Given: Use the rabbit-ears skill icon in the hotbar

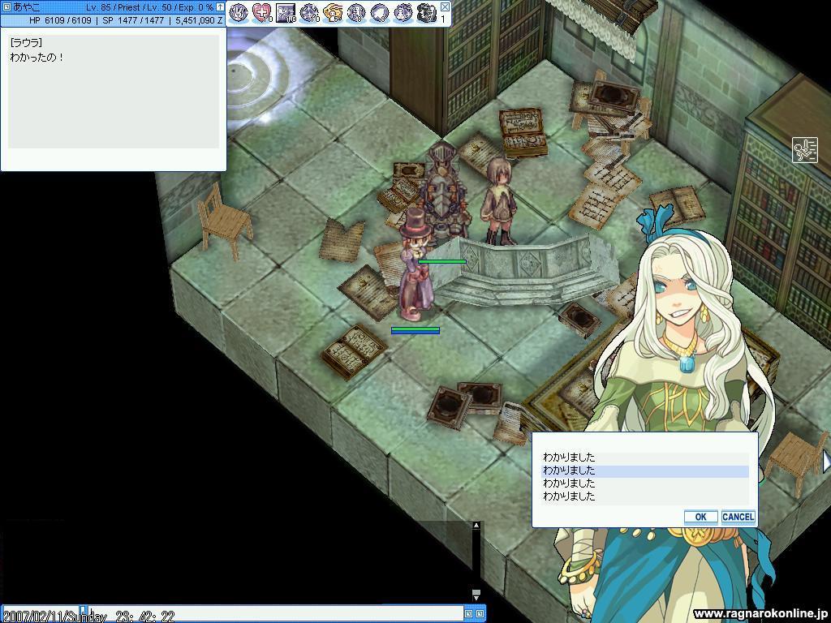Looking at the screenshot, I should (239, 13).
